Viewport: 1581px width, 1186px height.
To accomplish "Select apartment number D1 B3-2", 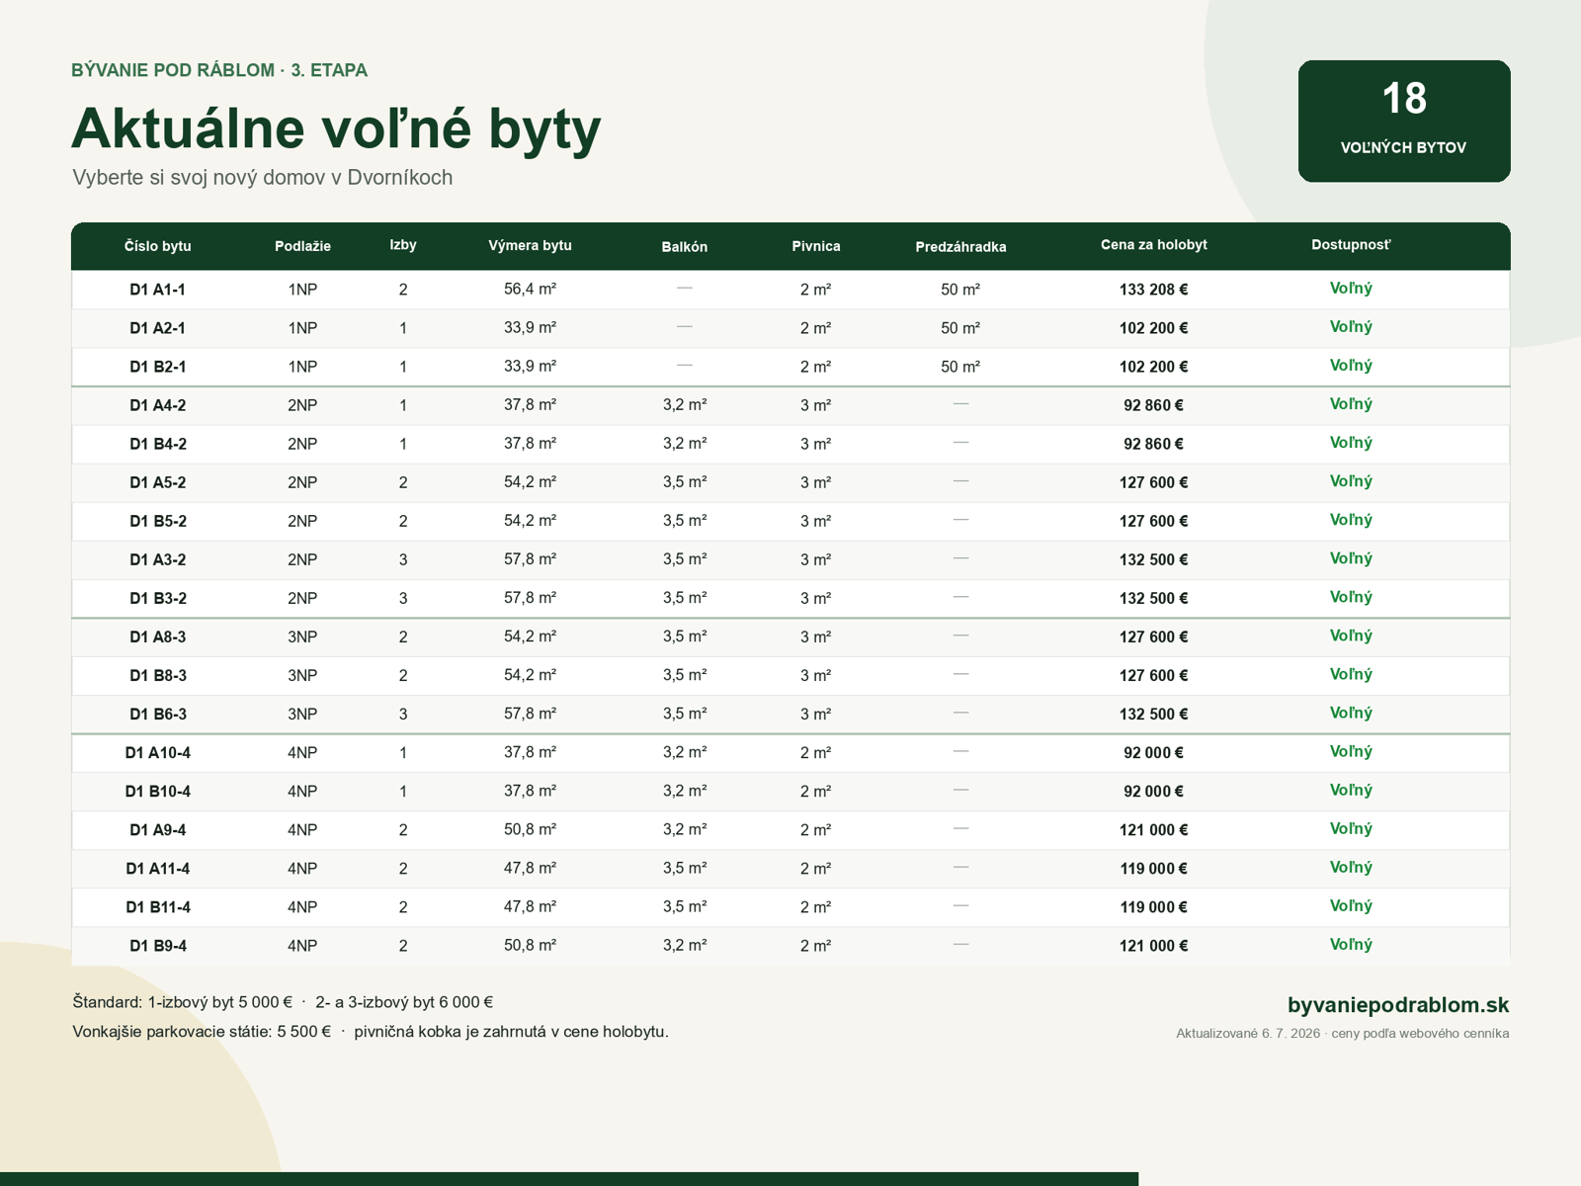I will 158,598.
